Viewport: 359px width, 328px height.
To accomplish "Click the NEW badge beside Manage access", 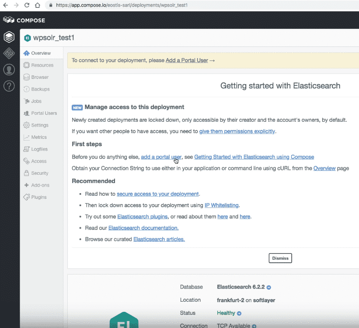I will (77, 108).
